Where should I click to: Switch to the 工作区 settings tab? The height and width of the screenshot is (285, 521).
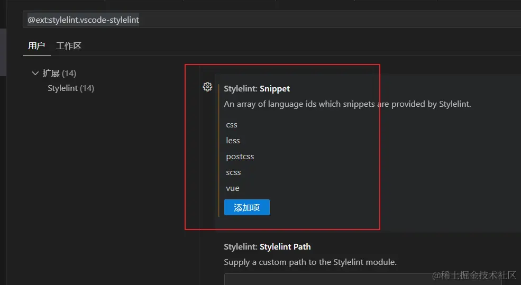point(68,45)
